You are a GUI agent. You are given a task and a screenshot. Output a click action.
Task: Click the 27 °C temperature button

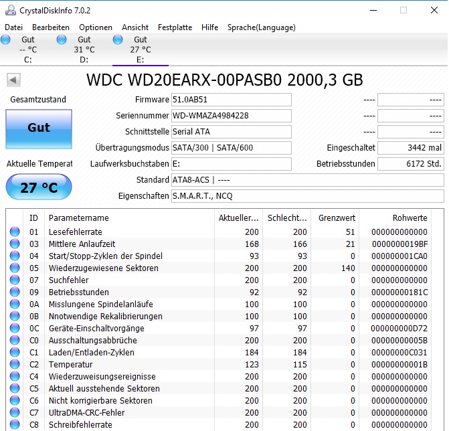[39, 187]
